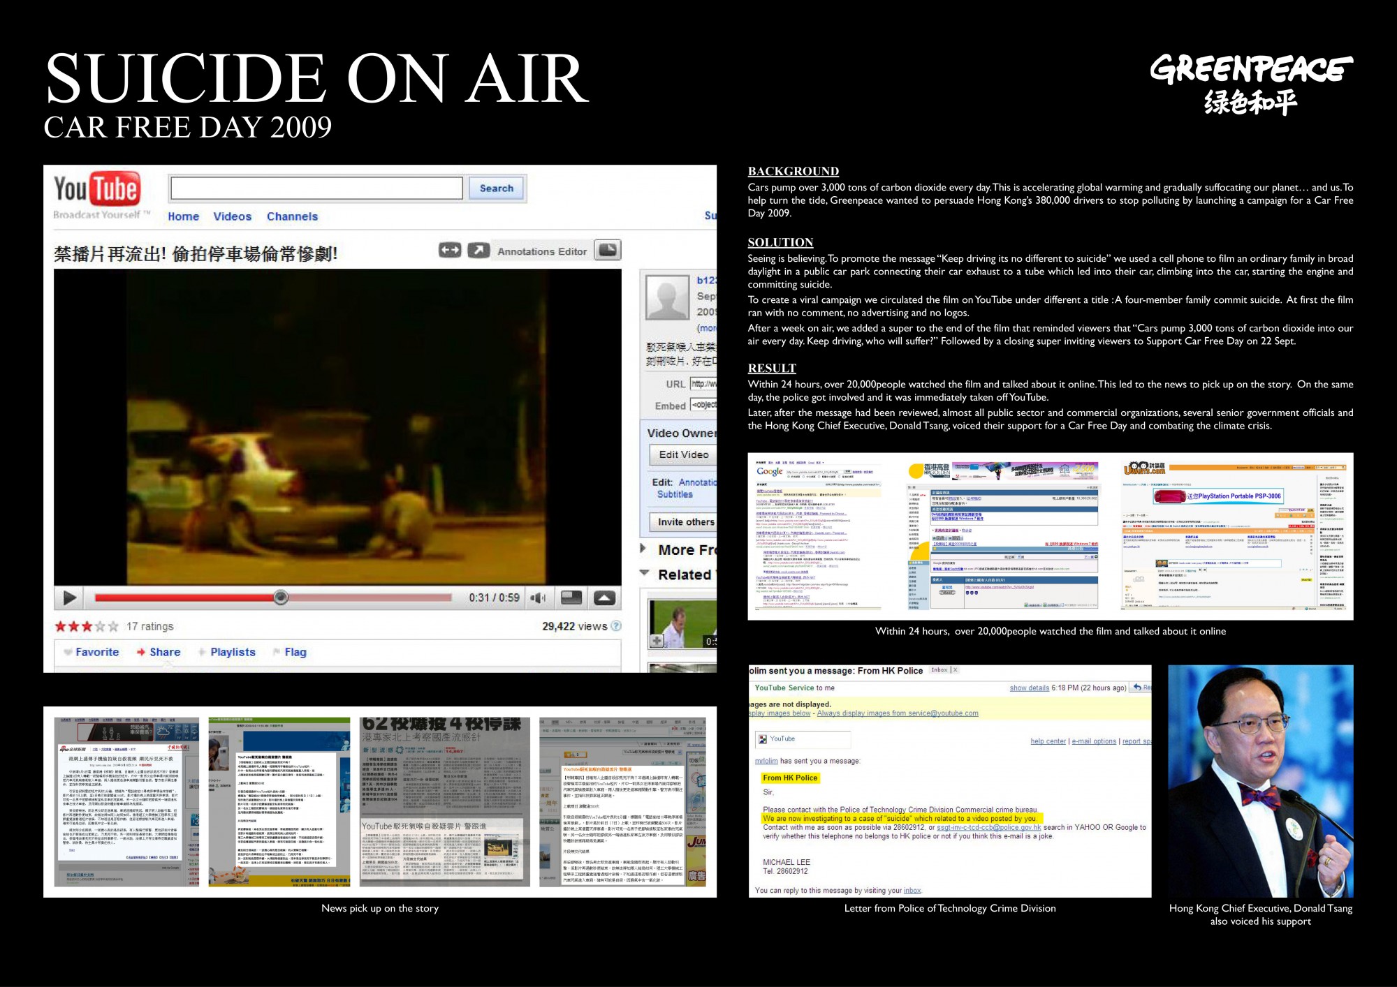Image resolution: width=1397 pixels, height=987 pixels.
Task: Click the Edit Video button
Action: (683, 454)
